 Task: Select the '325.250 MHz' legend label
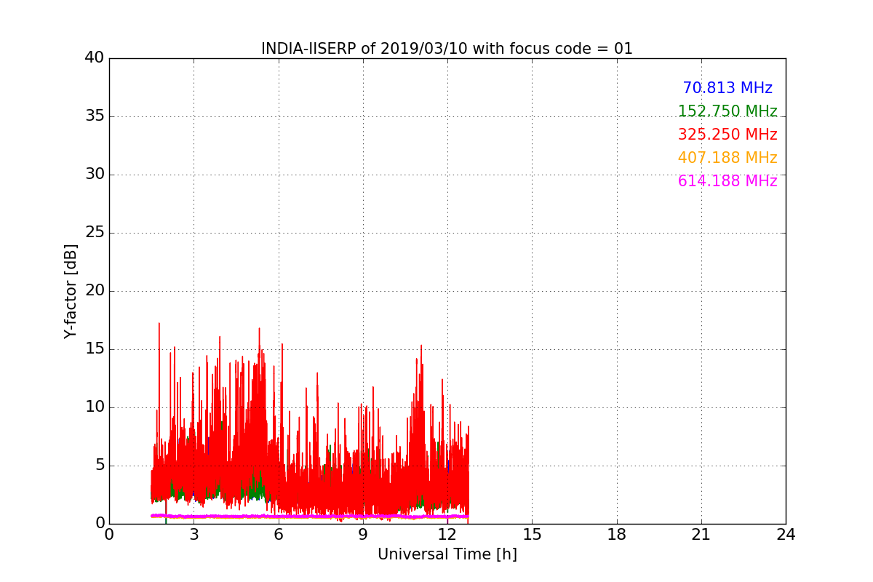click(727, 135)
